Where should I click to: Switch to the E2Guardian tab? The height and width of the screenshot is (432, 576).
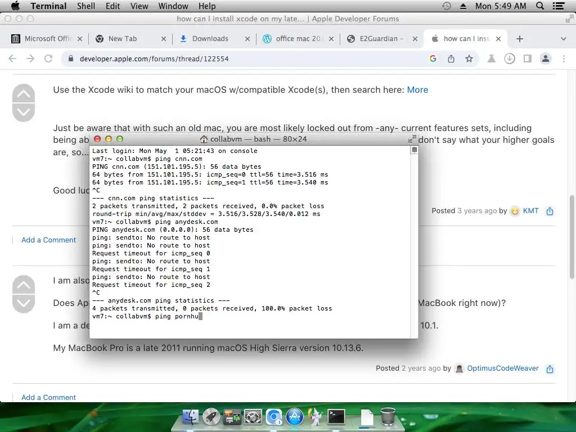click(381, 39)
